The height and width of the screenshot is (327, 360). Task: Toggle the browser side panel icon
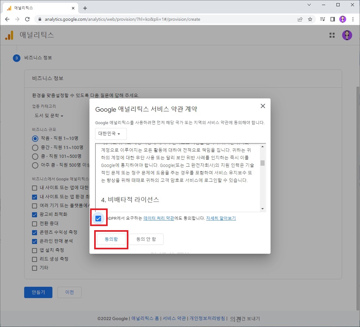[332, 19]
